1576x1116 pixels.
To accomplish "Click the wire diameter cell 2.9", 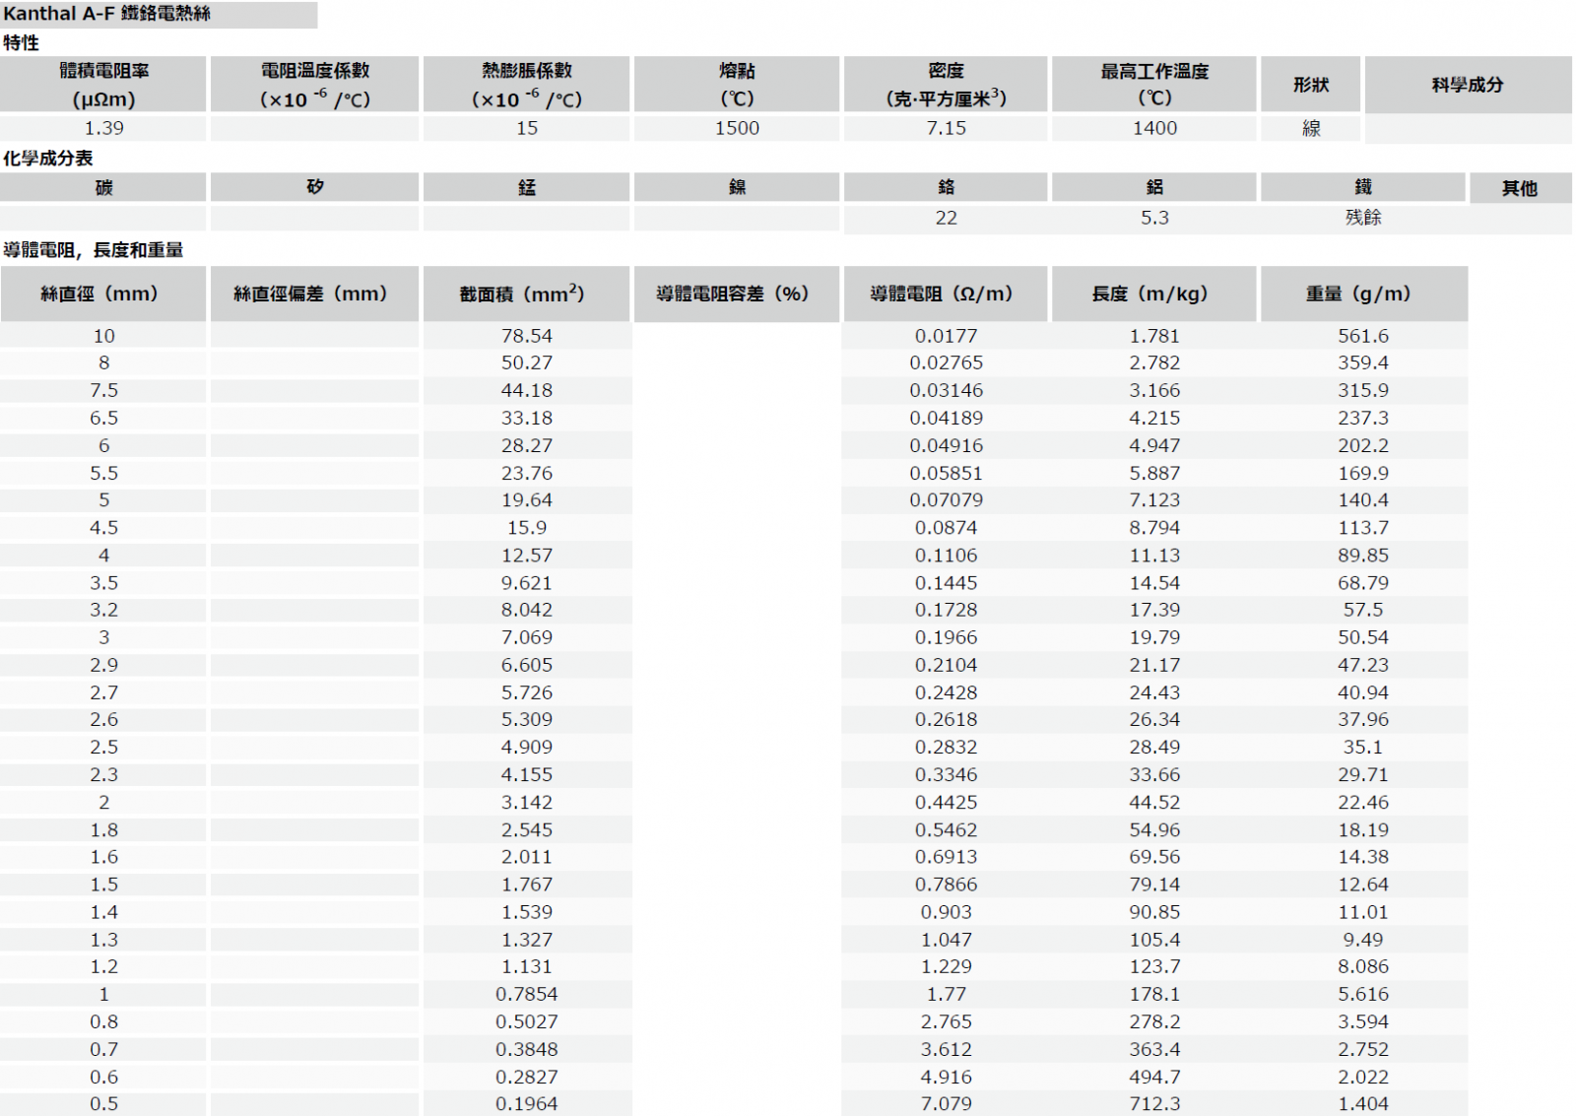I will pos(103,666).
